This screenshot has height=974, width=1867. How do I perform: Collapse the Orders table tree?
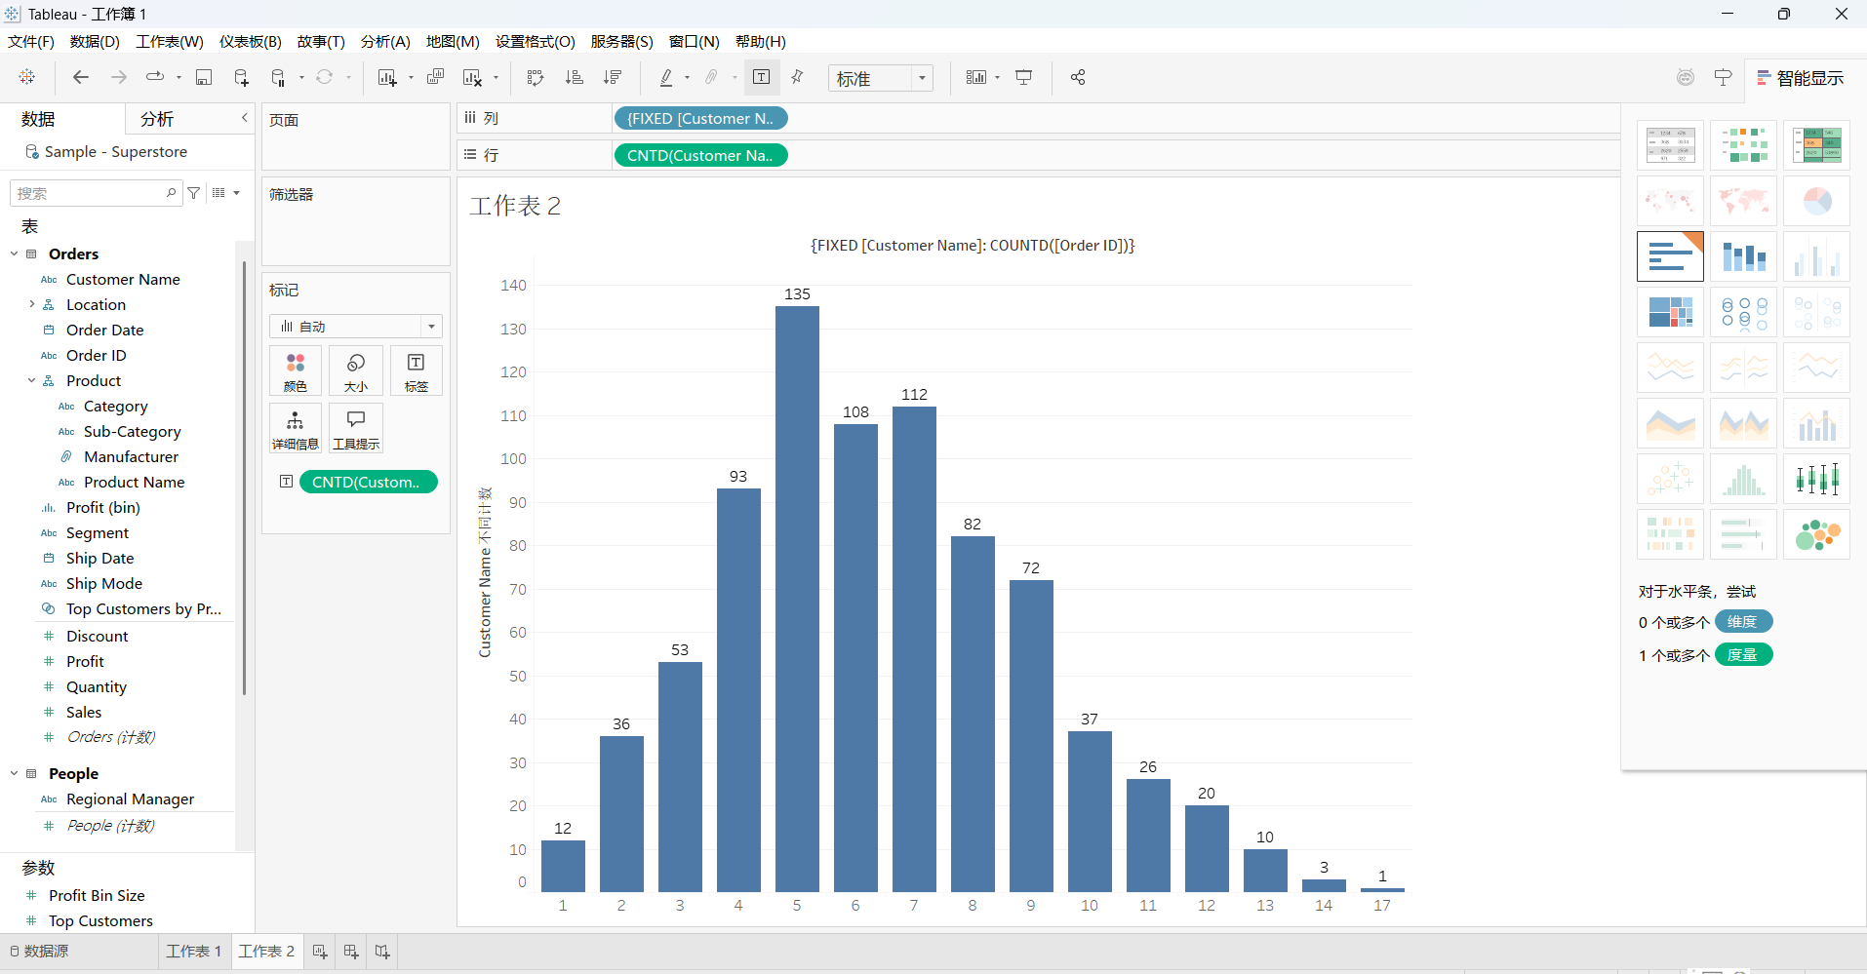pos(15,253)
